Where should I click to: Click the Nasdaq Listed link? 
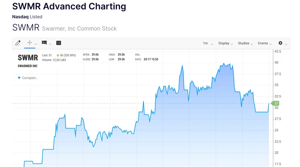tap(27, 17)
